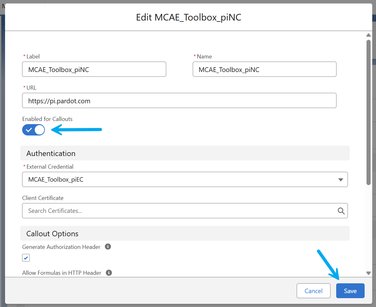Click the External Credential label
The image size is (376, 307).
[50, 166]
